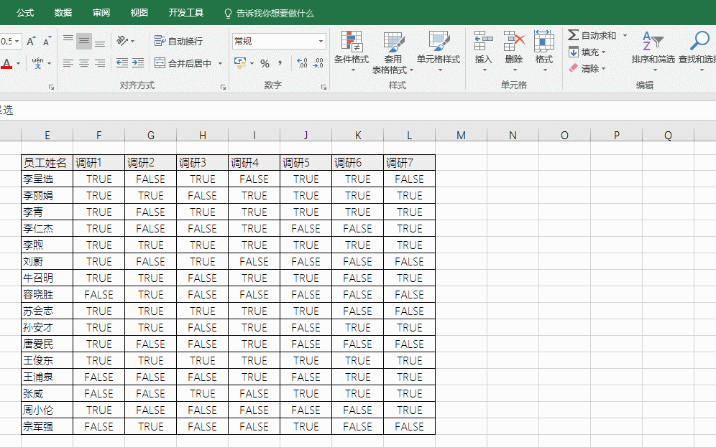The width and height of the screenshot is (716, 447).
Task: Open the 开发工具 (Developer) tab
Action: pyautogui.click(x=185, y=13)
